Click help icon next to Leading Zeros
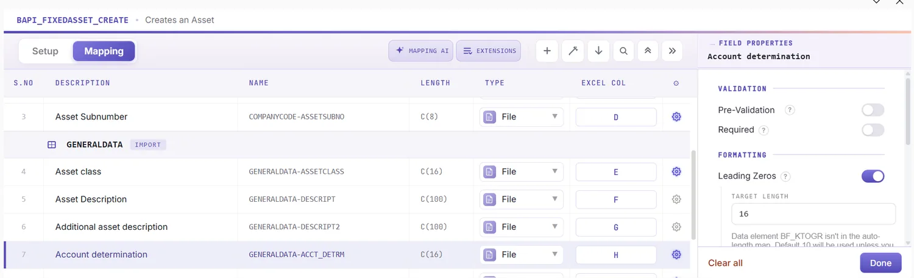 tap(786, 177)
